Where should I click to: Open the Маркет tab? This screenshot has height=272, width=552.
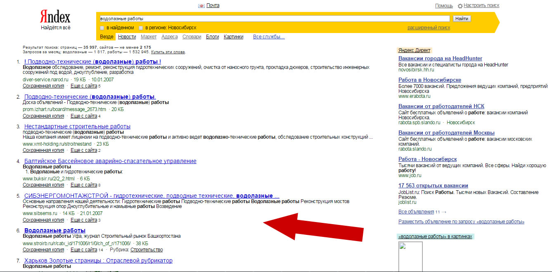tap(149, 37)
